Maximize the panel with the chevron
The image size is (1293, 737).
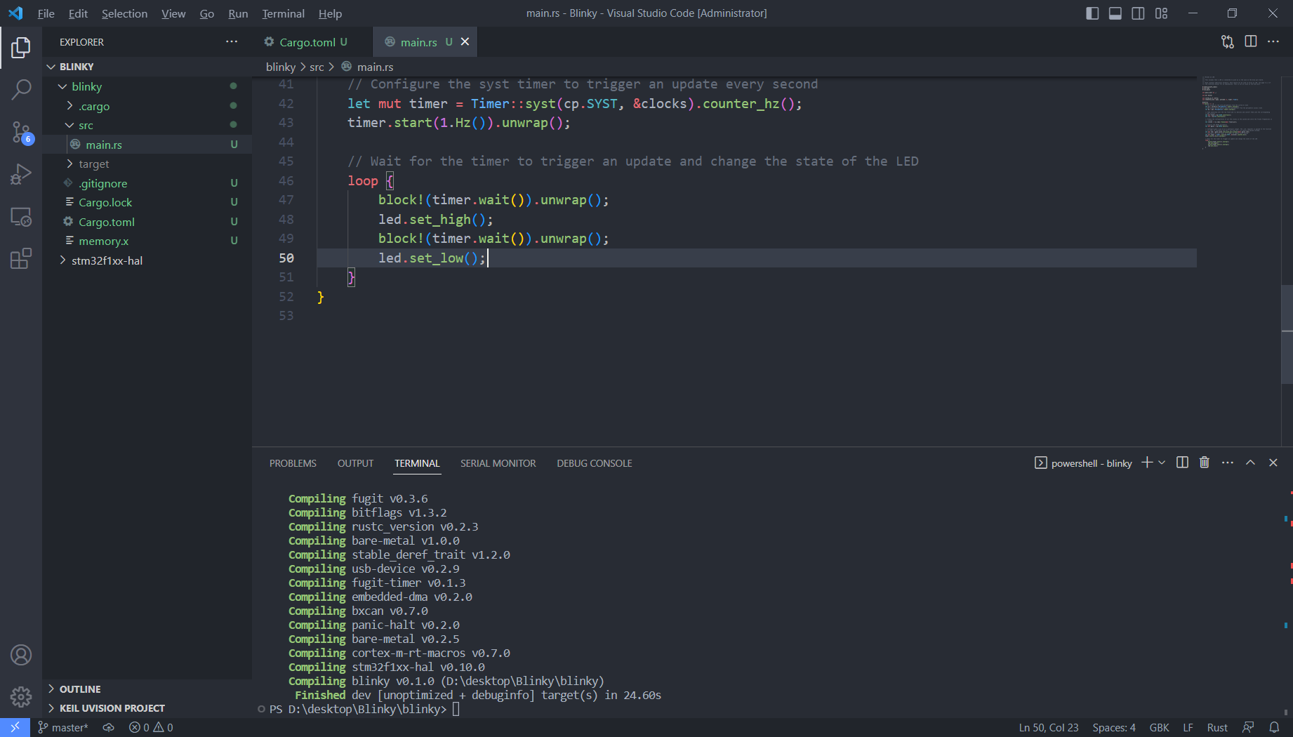(1250, 463)
